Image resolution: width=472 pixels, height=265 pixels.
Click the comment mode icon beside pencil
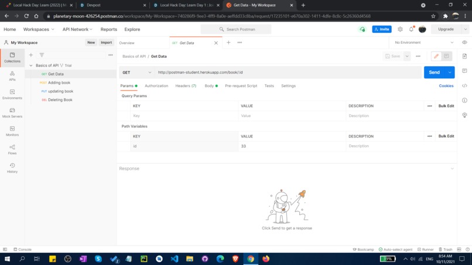(446, 56)
